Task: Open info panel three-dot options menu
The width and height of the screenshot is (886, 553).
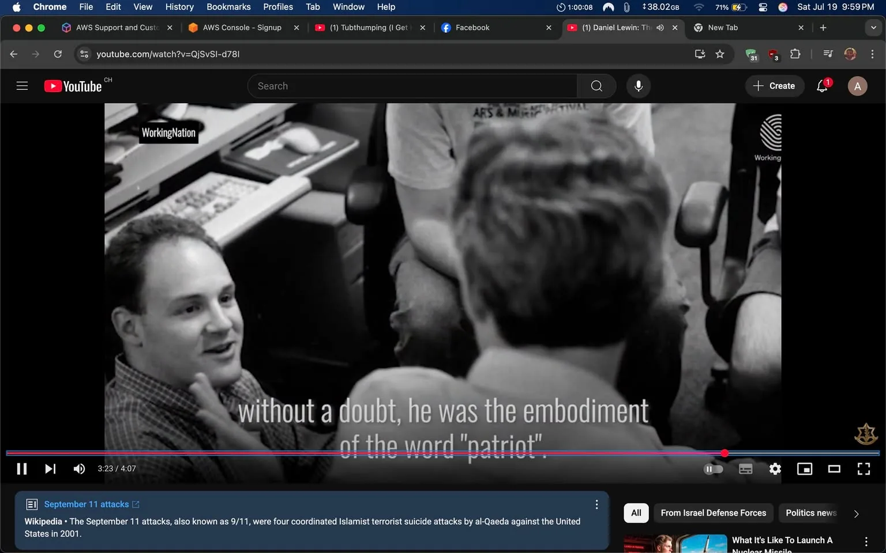Action: (596, 505)
